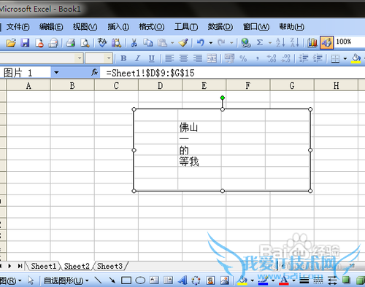This screenshot has height=287, width=365.
Task: Undo the last action
Action: 201,43
